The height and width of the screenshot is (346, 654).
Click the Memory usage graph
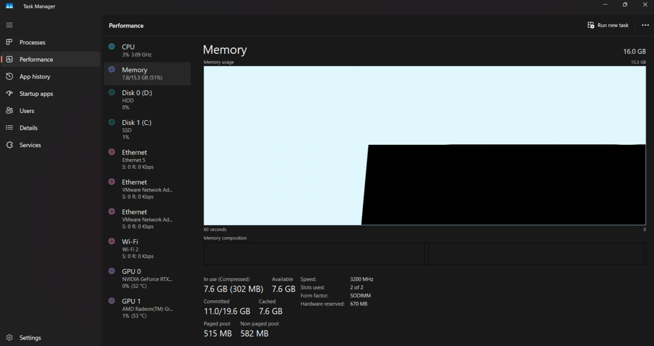pyautogui.click(x=425, y=145)
